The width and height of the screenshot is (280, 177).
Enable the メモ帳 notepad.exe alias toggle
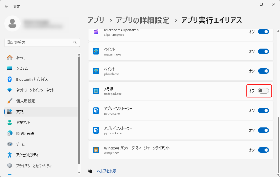(263, 91)
